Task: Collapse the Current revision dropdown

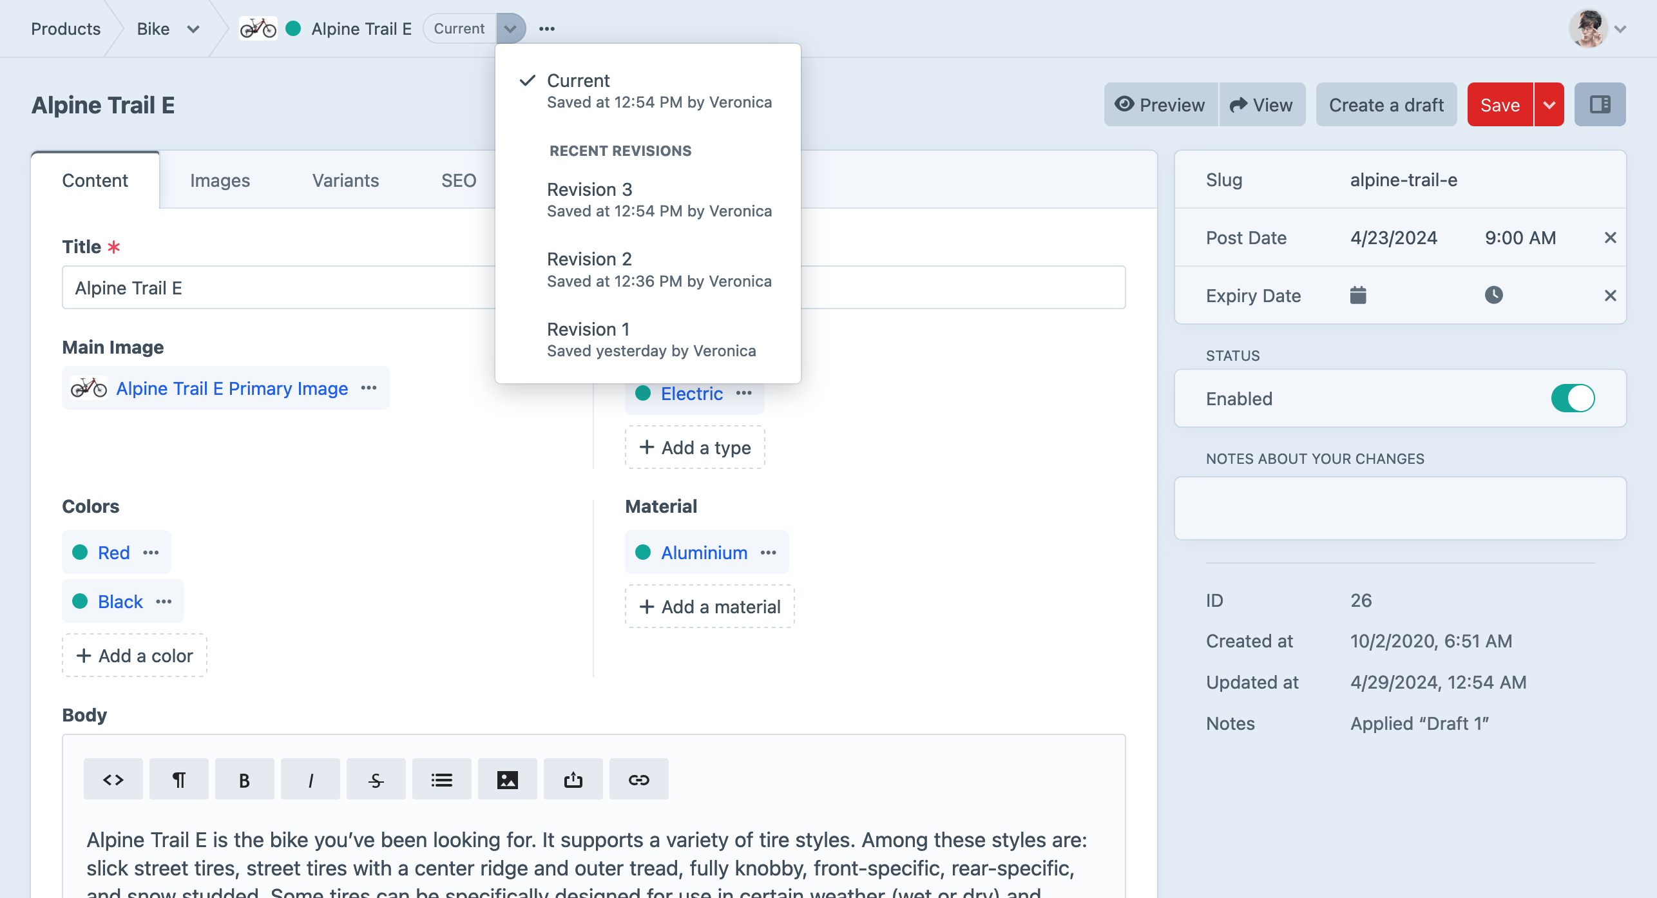Action: [x=510, y=29]
